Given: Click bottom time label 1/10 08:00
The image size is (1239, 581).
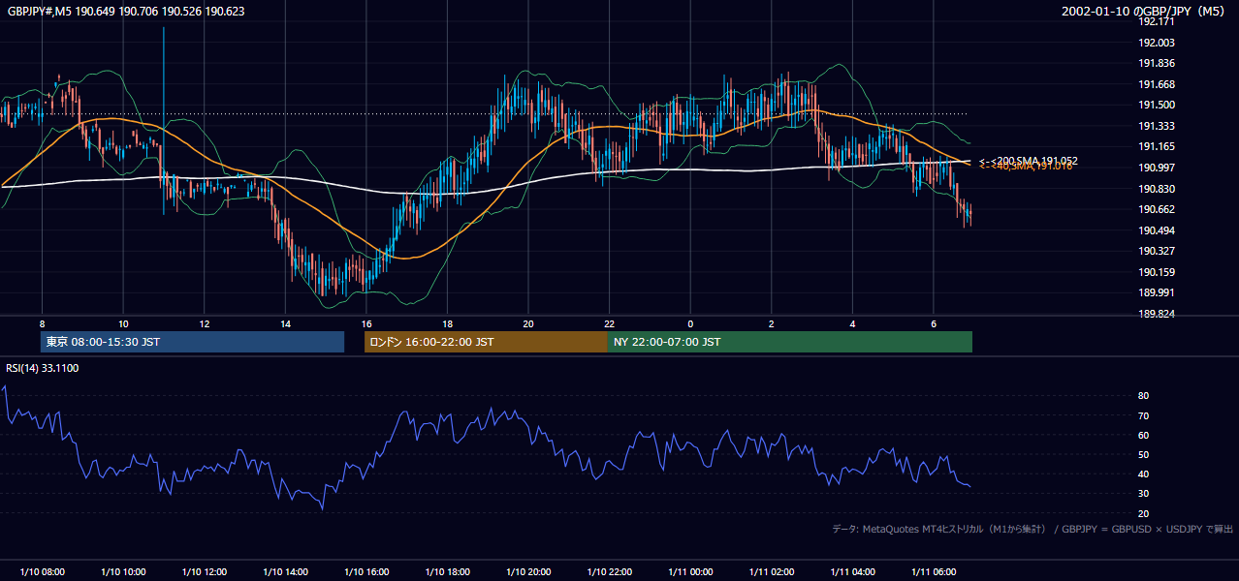Looking at the screenshot, I should coord(42,572).
